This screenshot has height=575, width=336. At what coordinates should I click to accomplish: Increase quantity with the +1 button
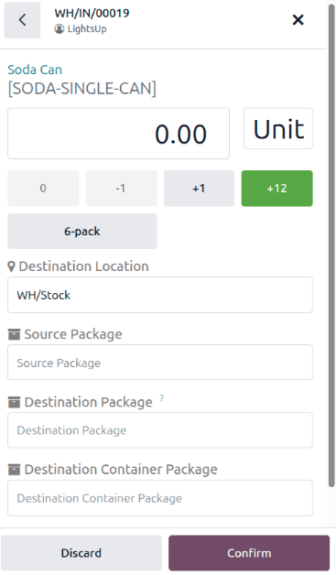click(200, 189)
